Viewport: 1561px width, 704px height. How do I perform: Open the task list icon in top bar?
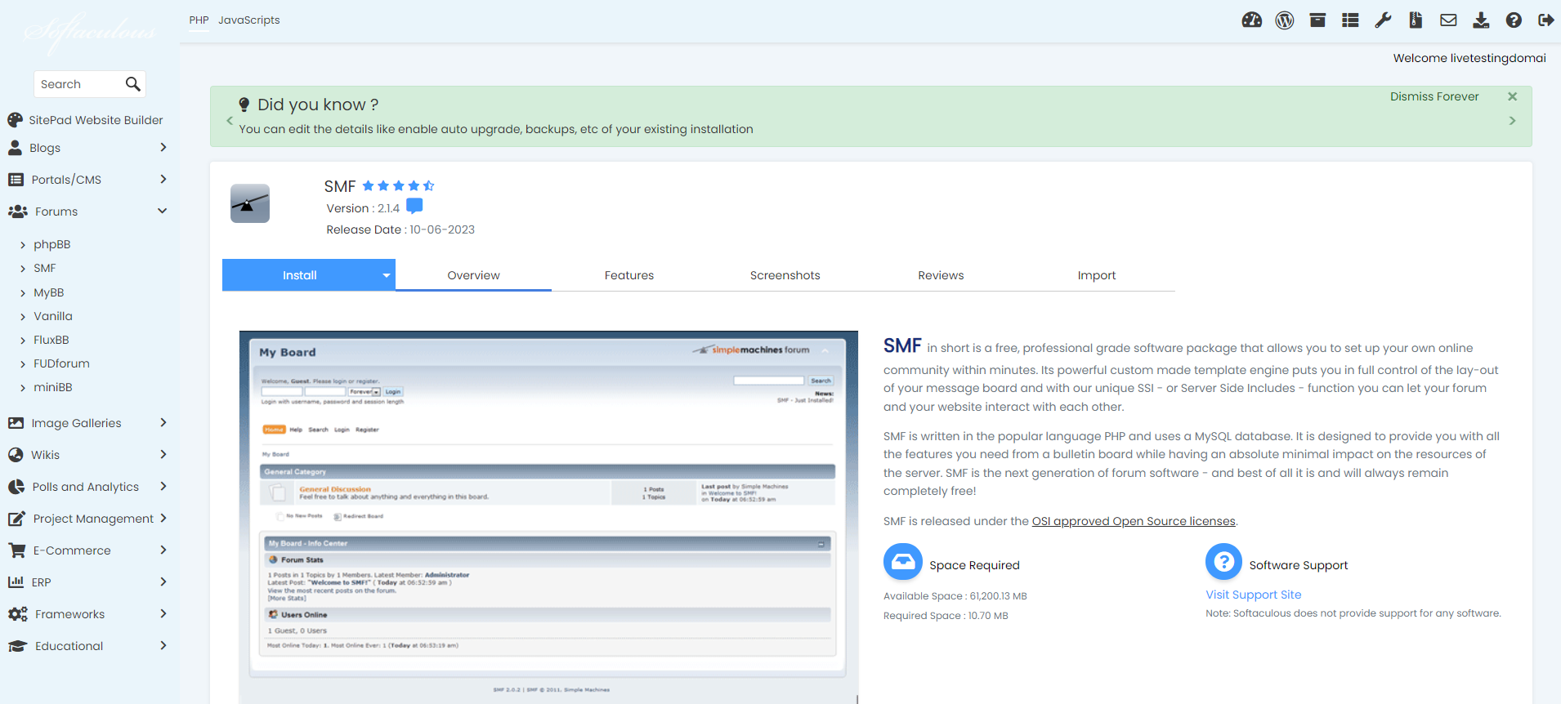[1350, 20]
